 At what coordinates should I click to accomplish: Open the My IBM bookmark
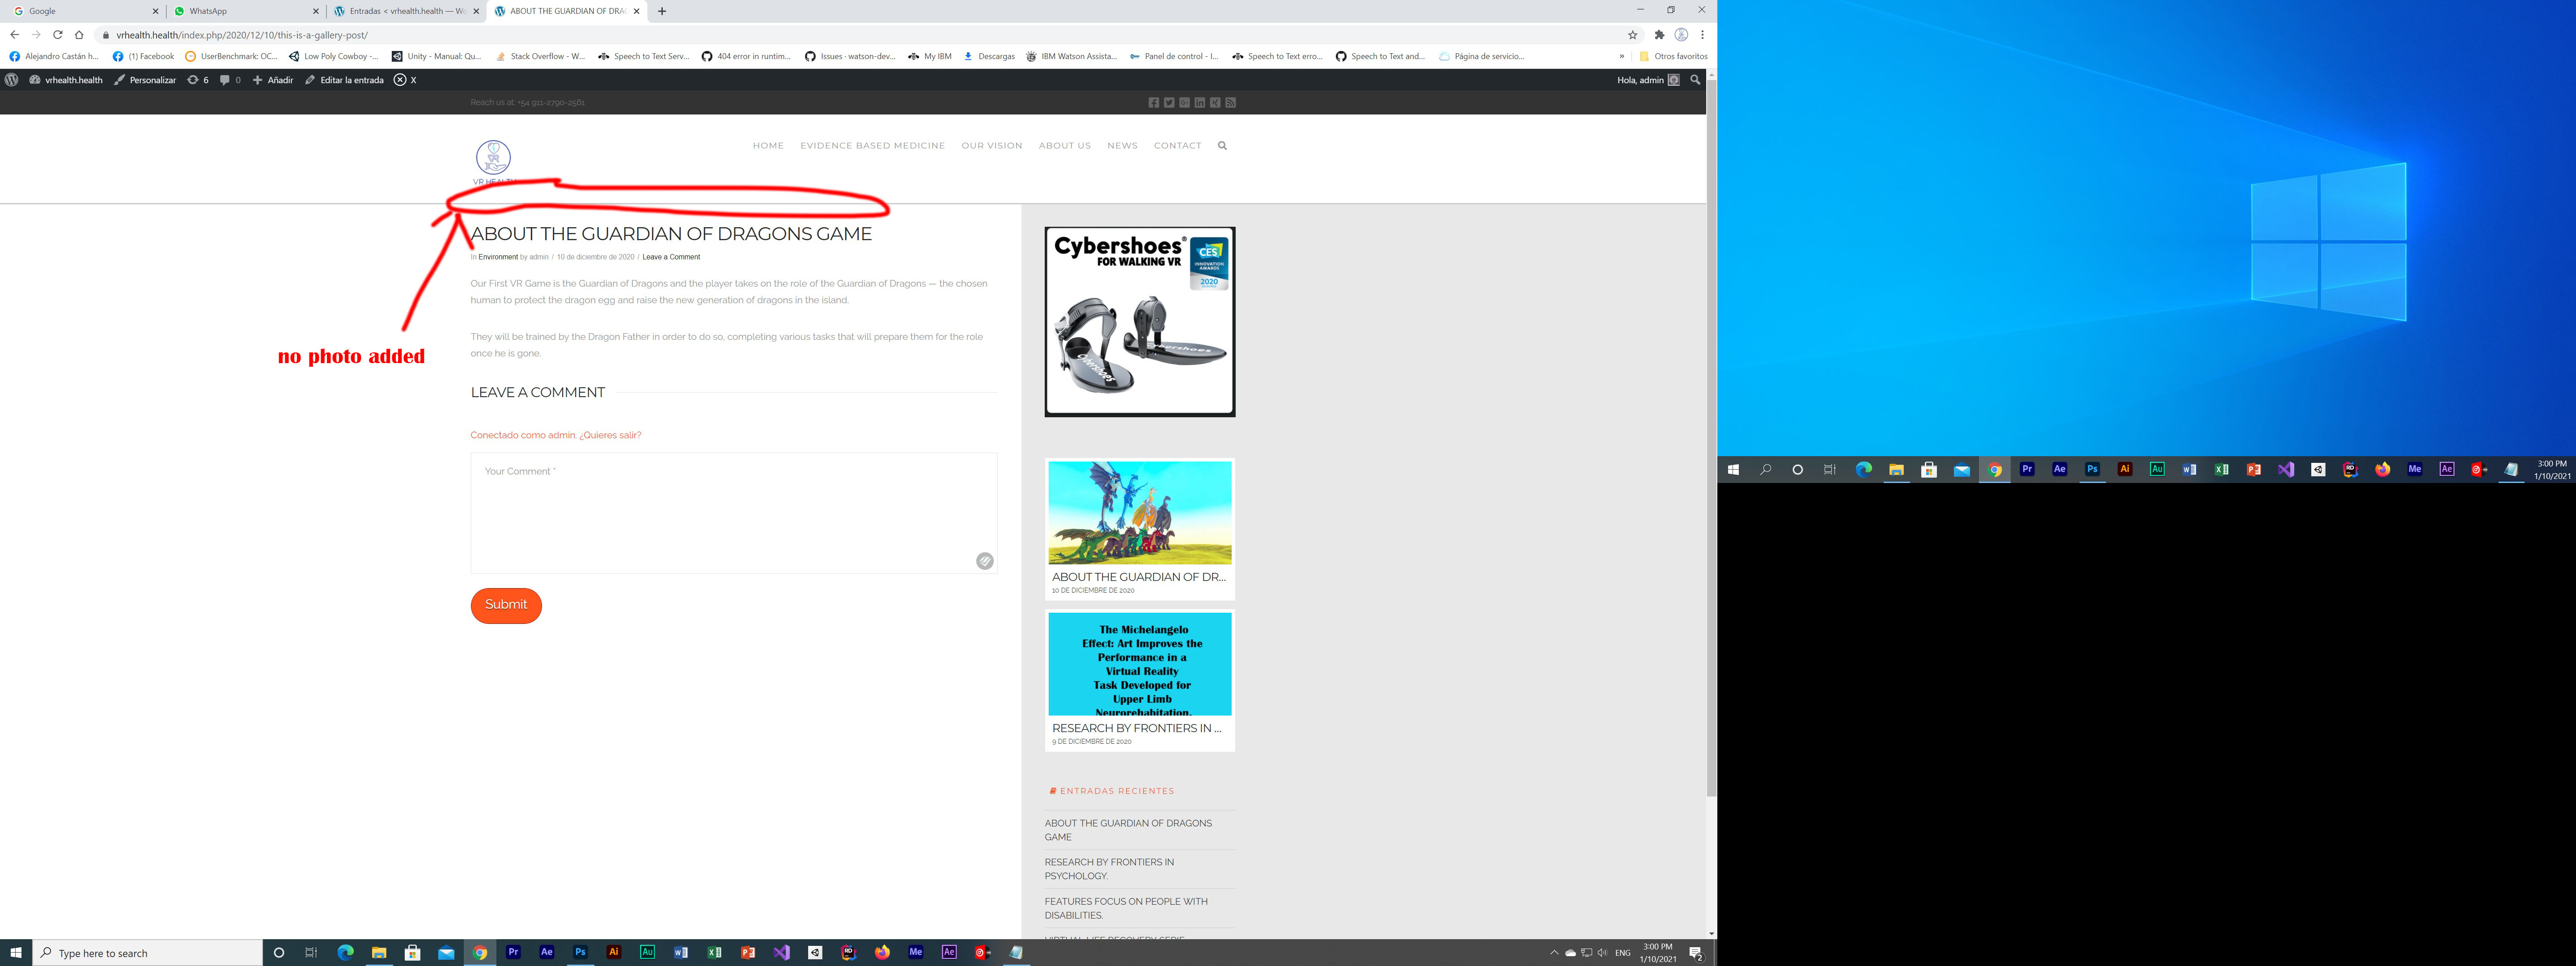[930, 57]
